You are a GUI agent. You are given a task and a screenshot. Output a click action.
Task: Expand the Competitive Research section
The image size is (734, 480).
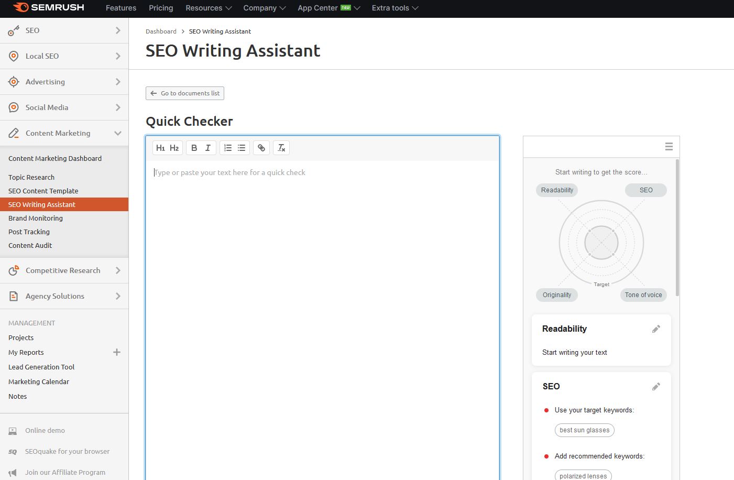point(118,270)
